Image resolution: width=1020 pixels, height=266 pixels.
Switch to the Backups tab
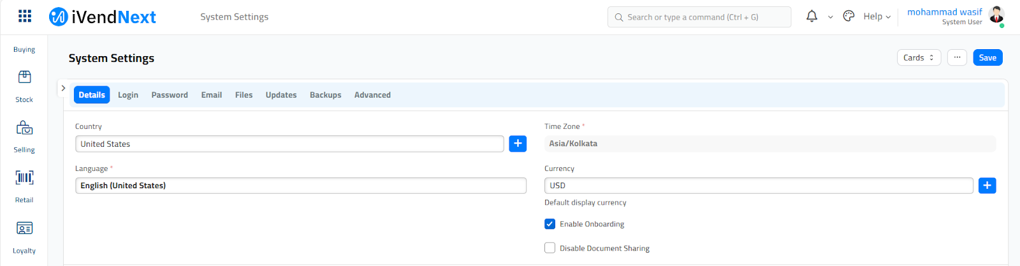pyautogui.click(x=325, y=95)
